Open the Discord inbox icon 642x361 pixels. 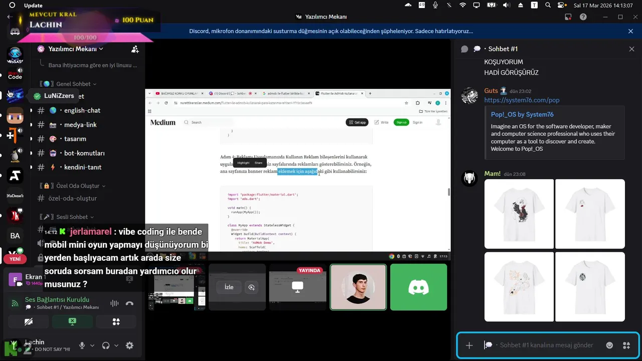pos(568,17)
